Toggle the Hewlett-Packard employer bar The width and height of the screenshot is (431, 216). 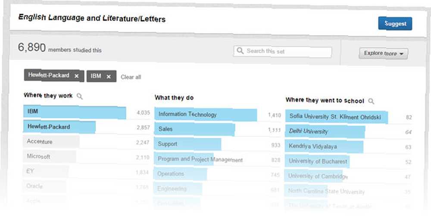[87, 127]
